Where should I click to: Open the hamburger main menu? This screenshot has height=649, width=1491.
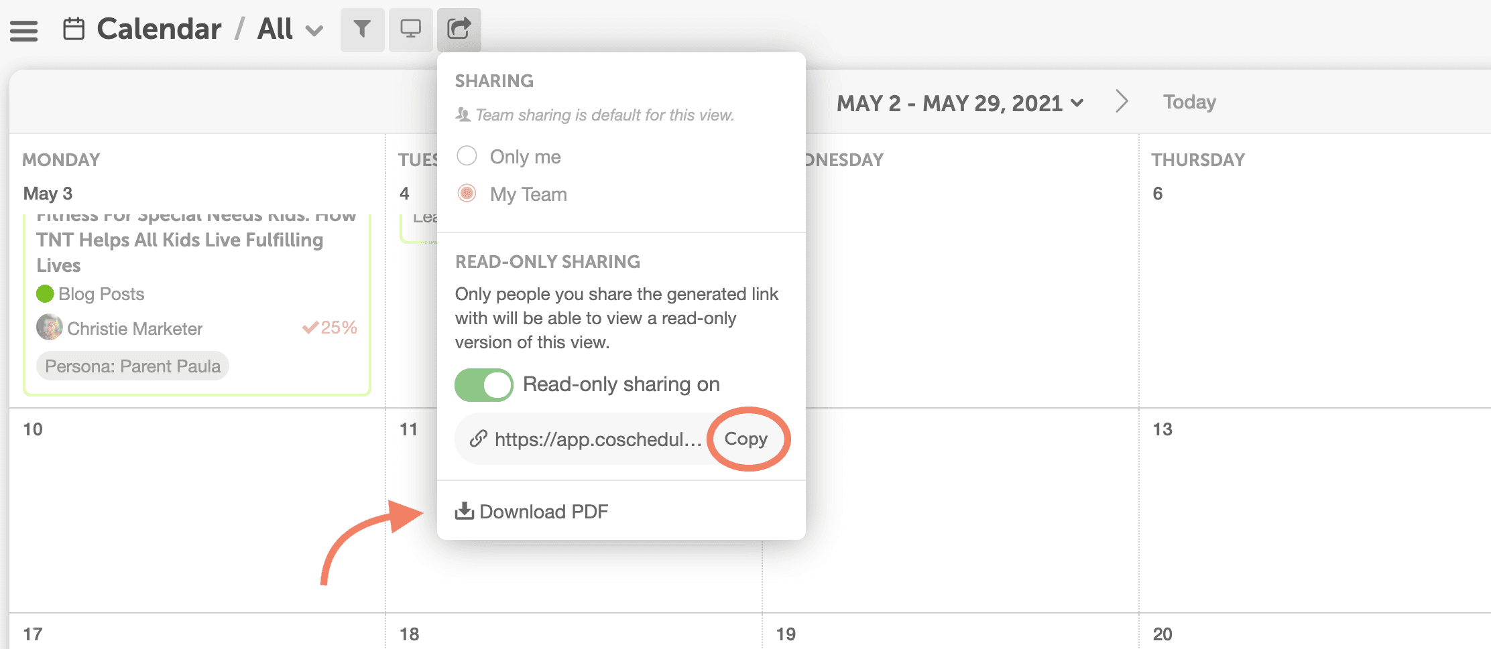[23, 31]
